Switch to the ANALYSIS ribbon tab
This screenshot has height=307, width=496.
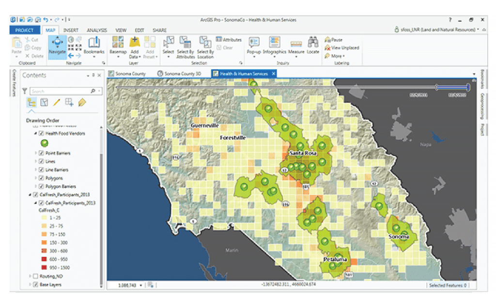click(x=97, y=30)
